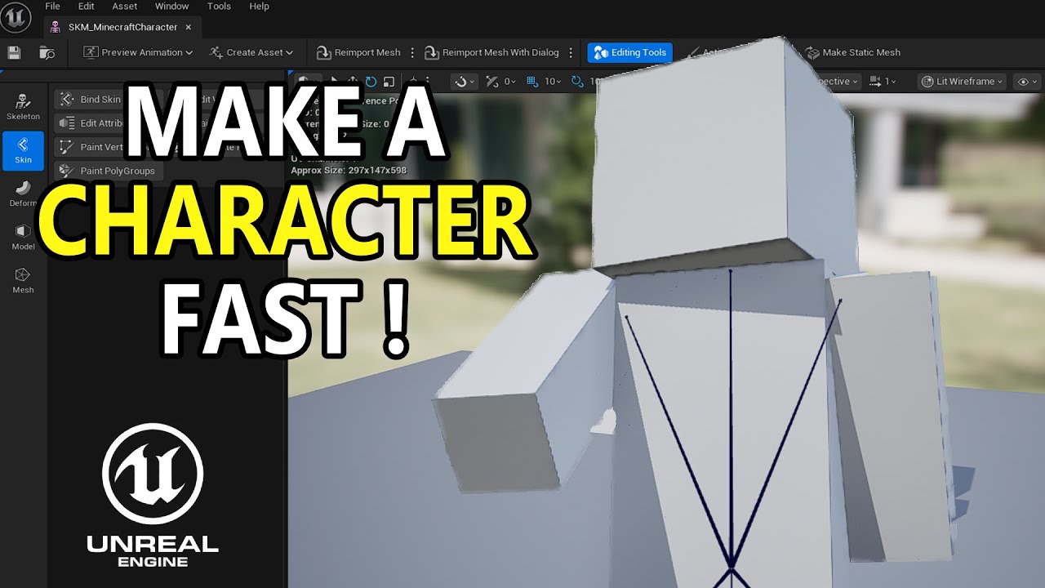Viewport: 1045px width, 588px height.
Task: Open the coordinate system snapping dropdown
Action: coord(464,82)
